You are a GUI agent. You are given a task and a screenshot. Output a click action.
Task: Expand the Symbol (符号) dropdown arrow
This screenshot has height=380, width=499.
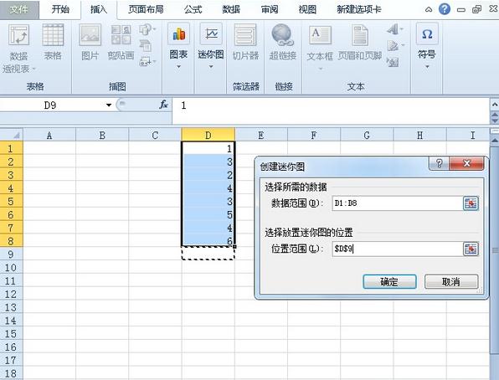click(x=427, y=67)
